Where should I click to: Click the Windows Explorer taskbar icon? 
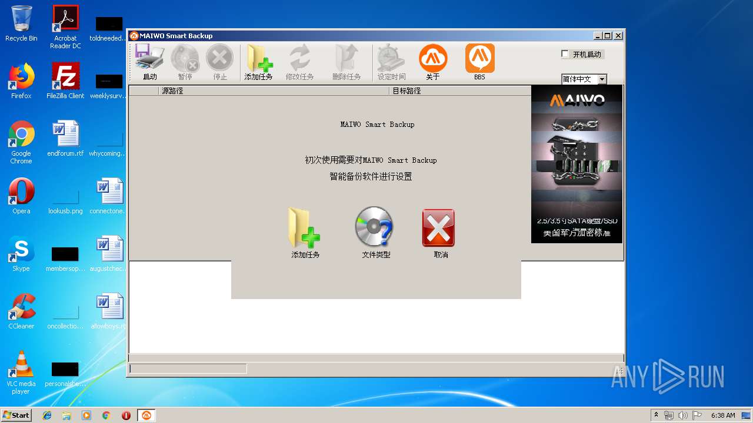pyautogui.click(x=66, y=415)
